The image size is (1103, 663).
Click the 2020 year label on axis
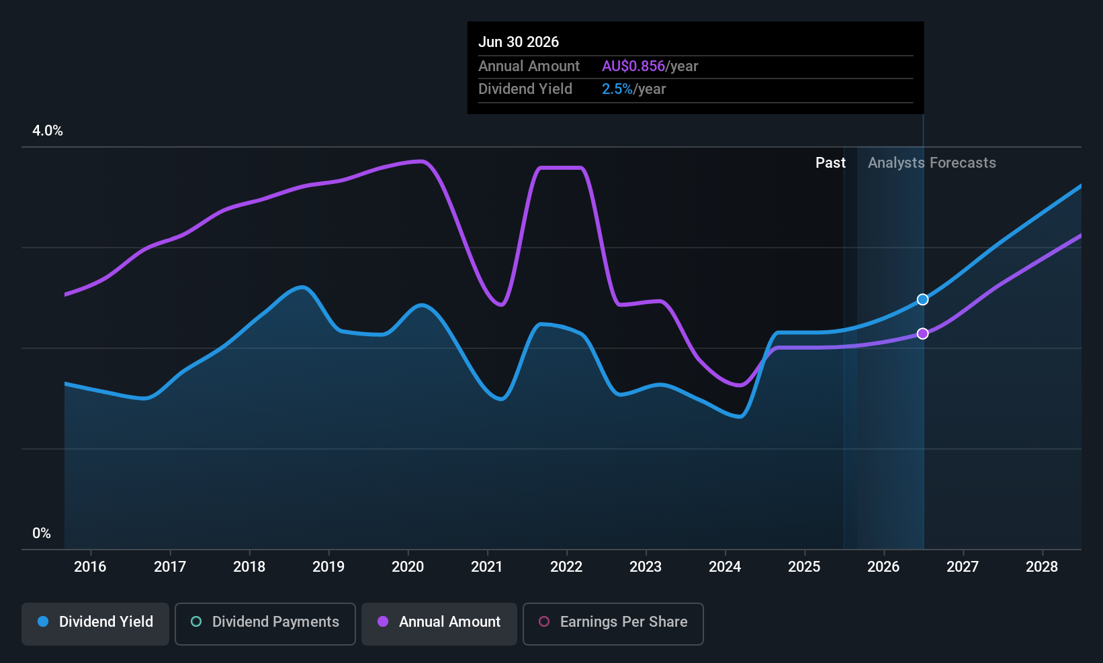408,566
